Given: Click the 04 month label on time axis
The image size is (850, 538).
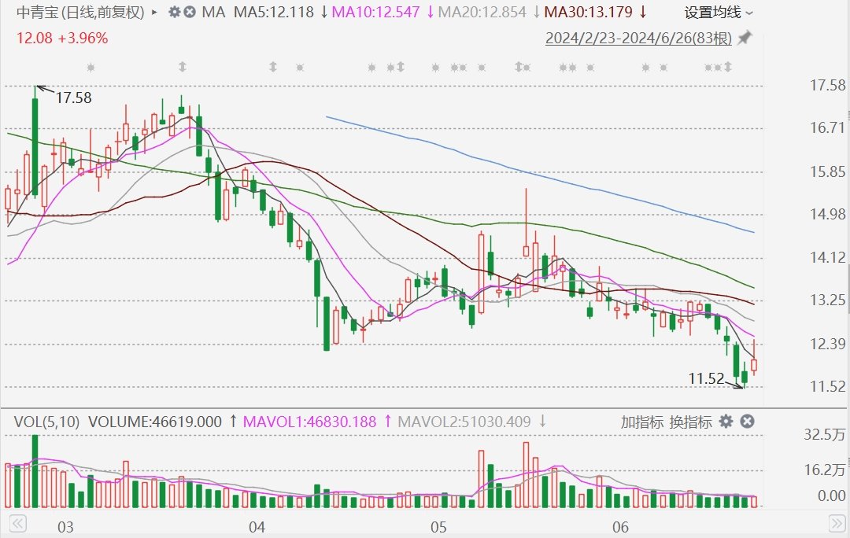Looking at the screenshot, I should click(257, 527).
